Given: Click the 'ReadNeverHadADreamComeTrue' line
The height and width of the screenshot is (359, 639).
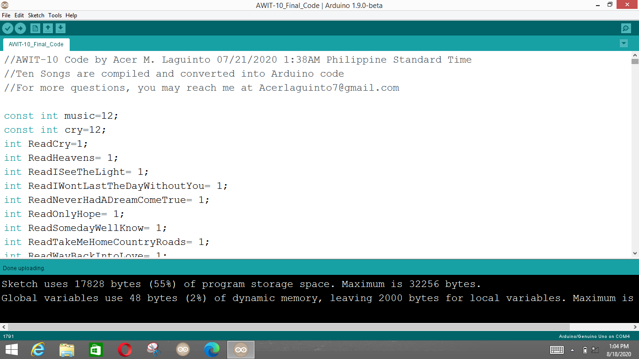Looking at the screenshot, I should pyautogui.click(x=107, y=200).
